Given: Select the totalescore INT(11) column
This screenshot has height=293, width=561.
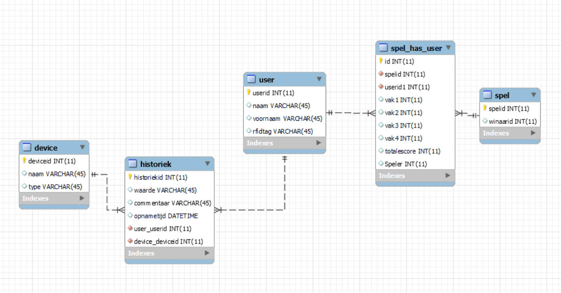Looking at the screenshot, I should coord(412,151).
